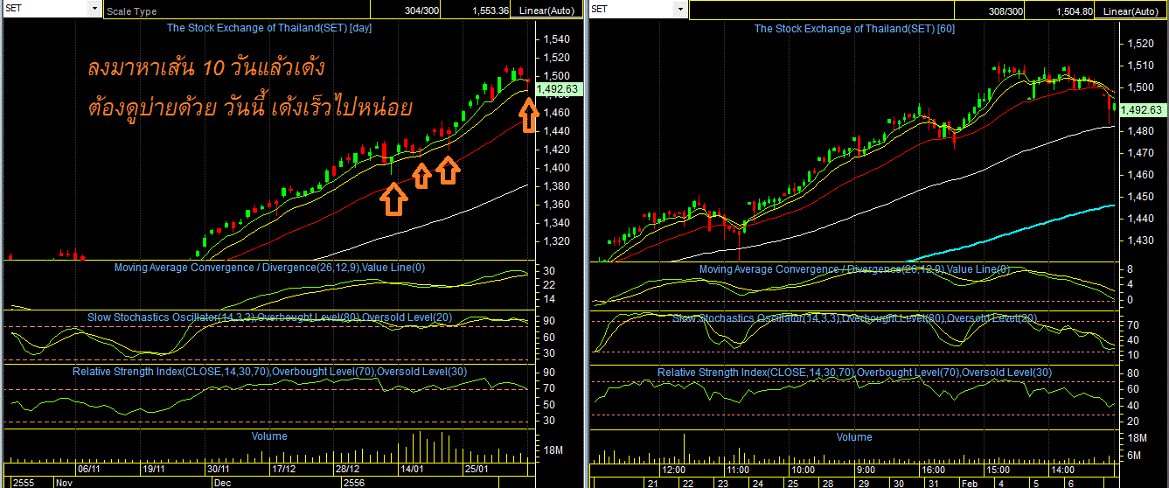Click the 6M volume level on 60-minute chart

pyautogui.click(x=1132, y=456)
